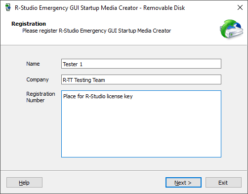
Task: Proceed with the Next > button
Action: point(183,182)
